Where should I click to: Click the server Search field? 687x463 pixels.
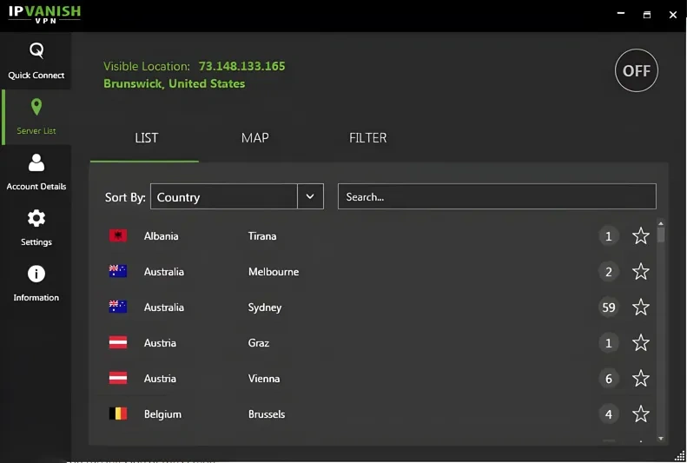497,196
